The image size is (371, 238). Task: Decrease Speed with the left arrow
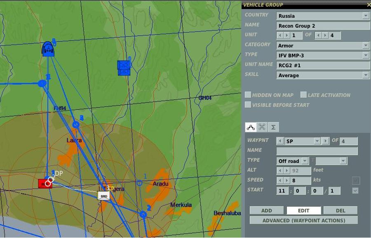[x=280, y=181]
